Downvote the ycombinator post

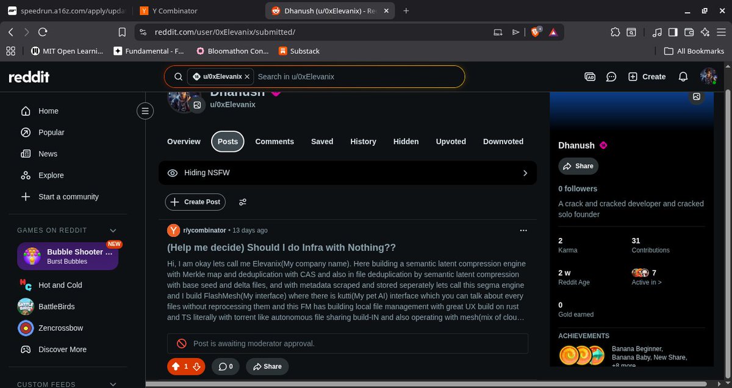tap(196, 367)
